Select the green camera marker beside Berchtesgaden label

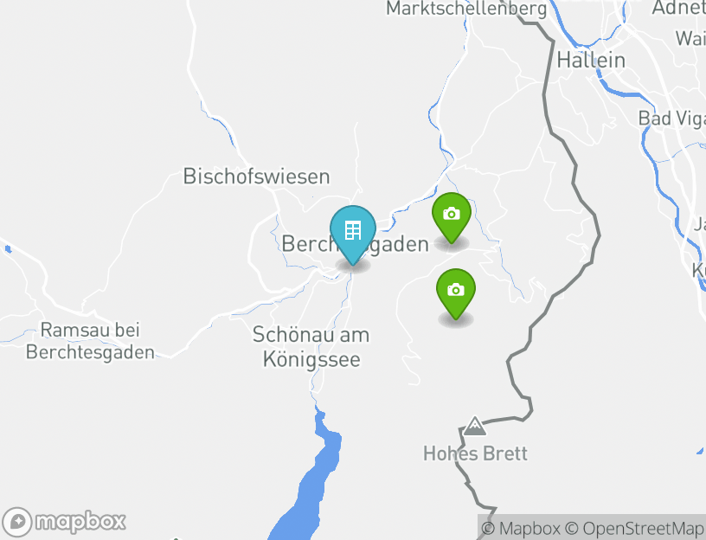(x=452, y=218)
